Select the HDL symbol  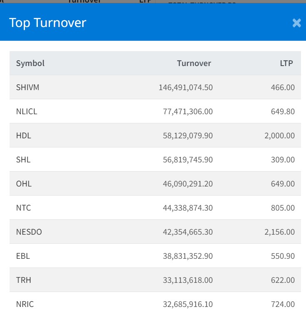pyautogui.click(x=23, y=135)
